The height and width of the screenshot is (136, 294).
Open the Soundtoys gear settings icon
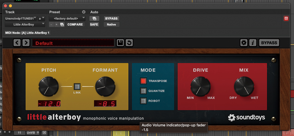(x=244, y=43)
